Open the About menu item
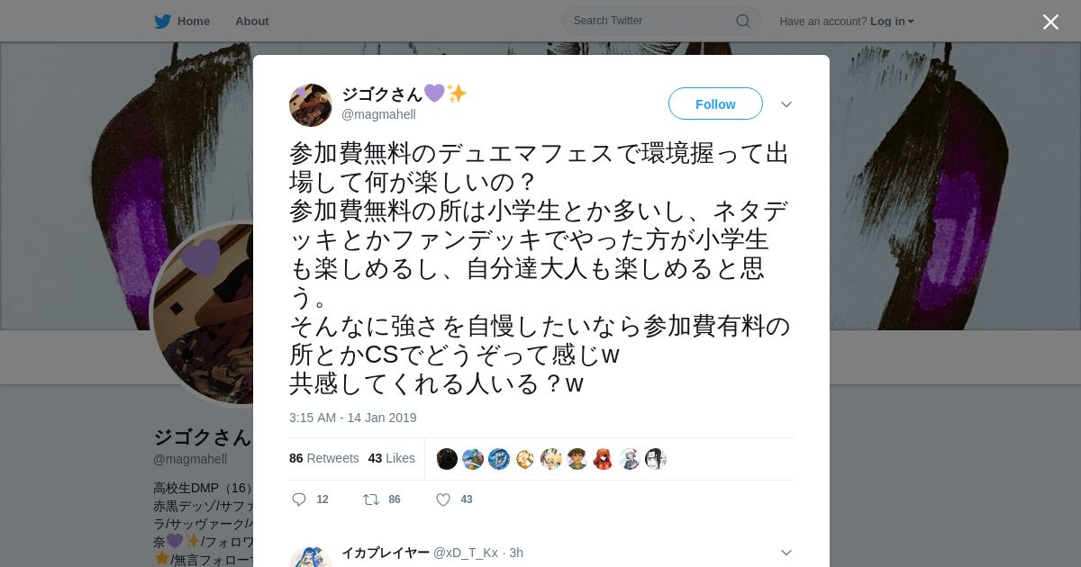Image resolution: width=1081 pixels, height=567 pixels. [252, 22]
